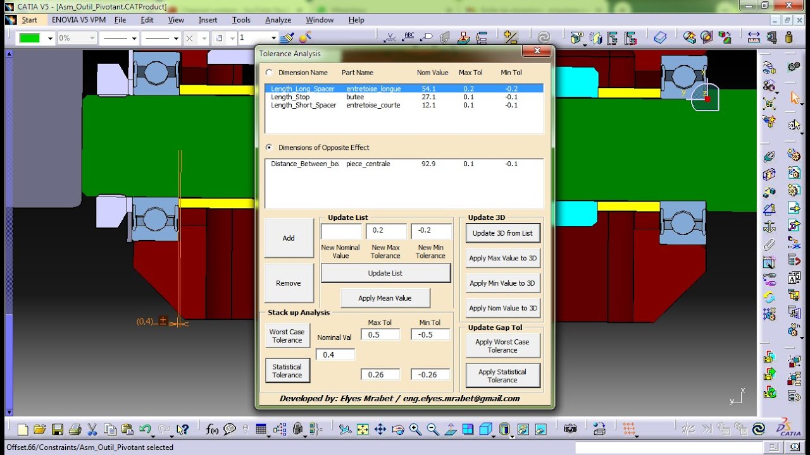This screenshot has height=455, width=810.
Task: Select the Length_Short_Spacer row
Action: (404, 105)
